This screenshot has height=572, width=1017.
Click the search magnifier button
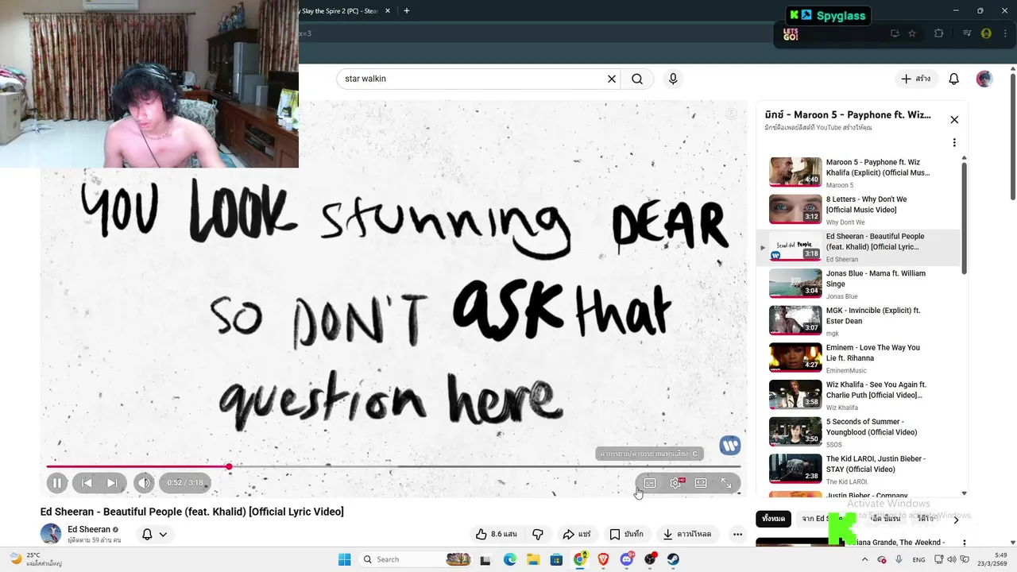coord(637,79)
